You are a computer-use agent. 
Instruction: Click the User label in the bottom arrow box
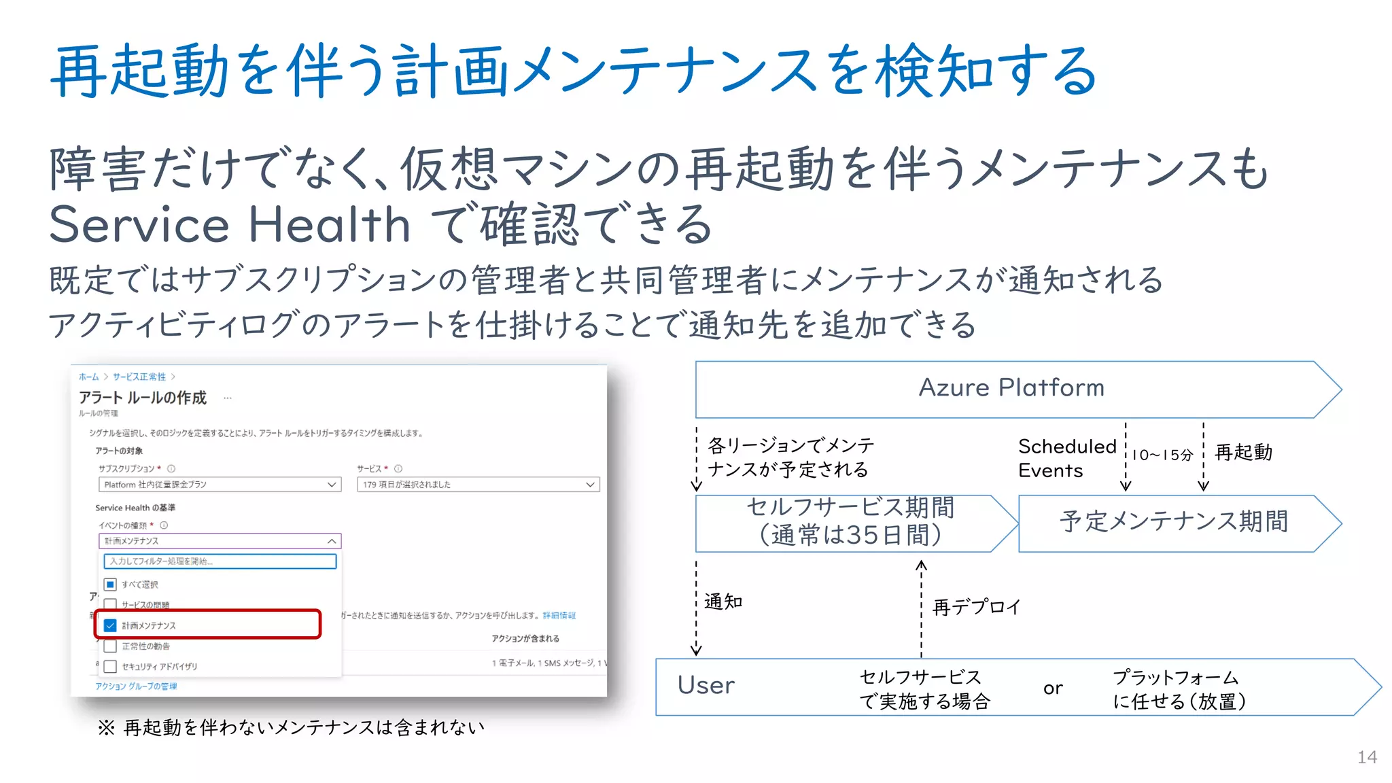(706, 685)
